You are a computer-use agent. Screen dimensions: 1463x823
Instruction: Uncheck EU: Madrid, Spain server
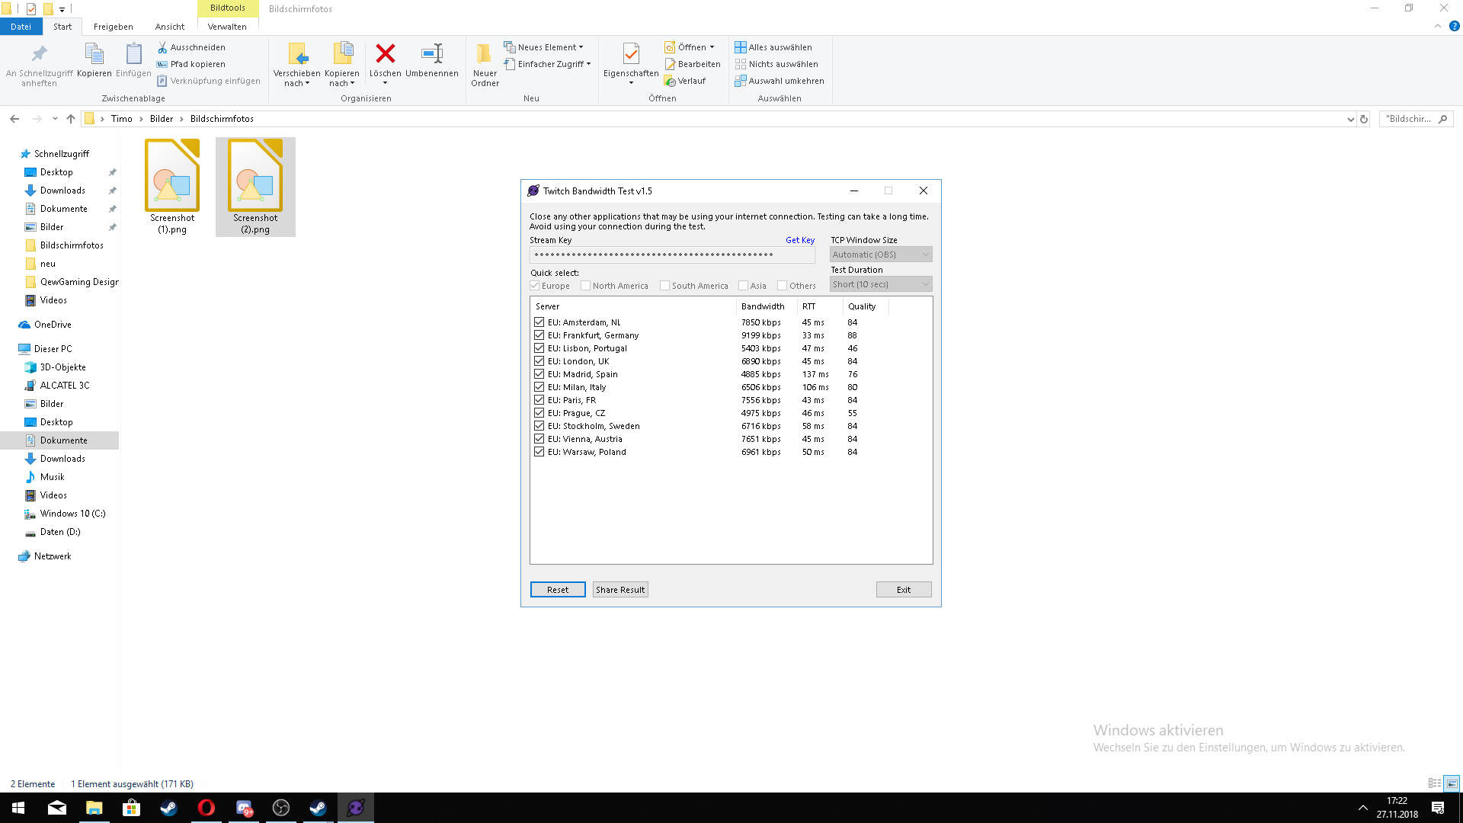pos(539,374)
